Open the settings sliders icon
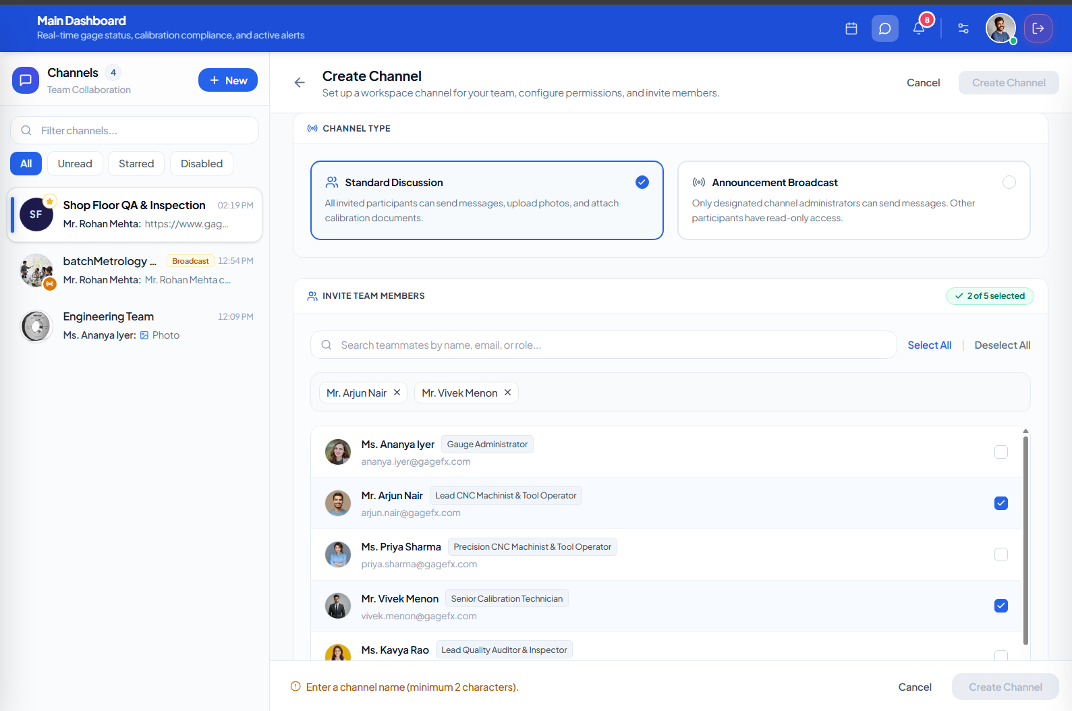Viewport: 1072px width, 711px height. click(x=963, y=28)
